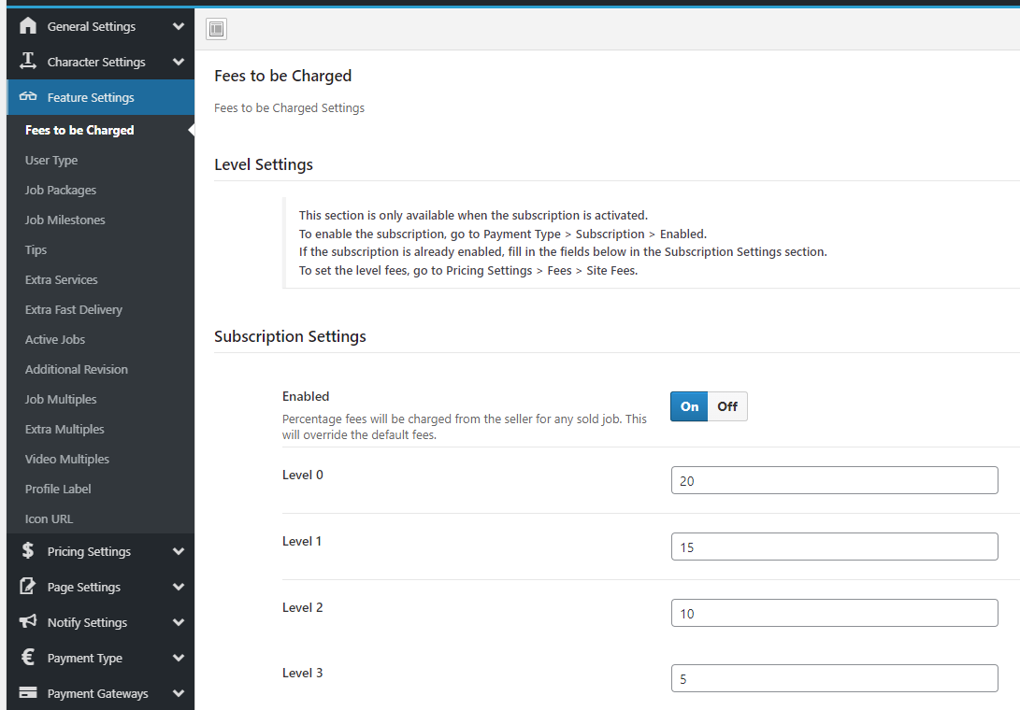
Task: Click the euro icon beside Payment Type
Action: point(28,658)
